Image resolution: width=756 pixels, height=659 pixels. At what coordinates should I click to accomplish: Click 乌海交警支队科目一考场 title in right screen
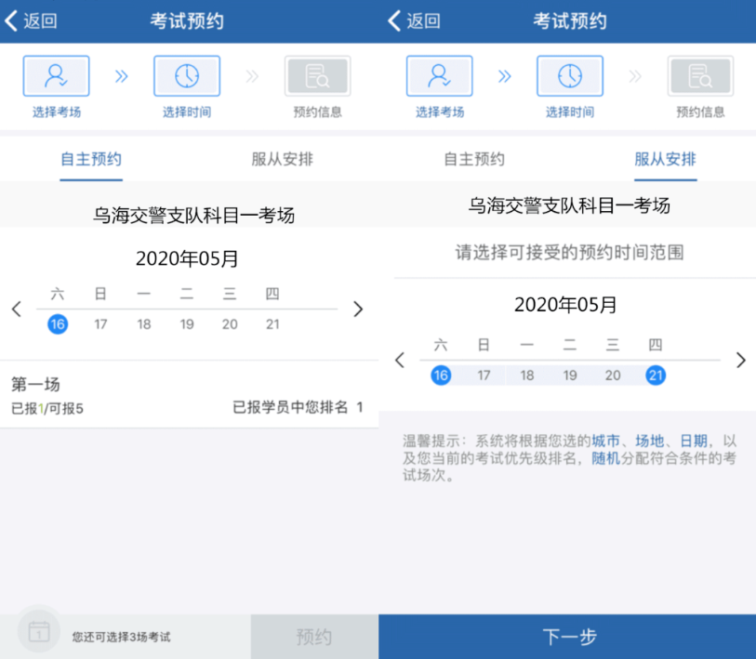(x=569, y=205)
